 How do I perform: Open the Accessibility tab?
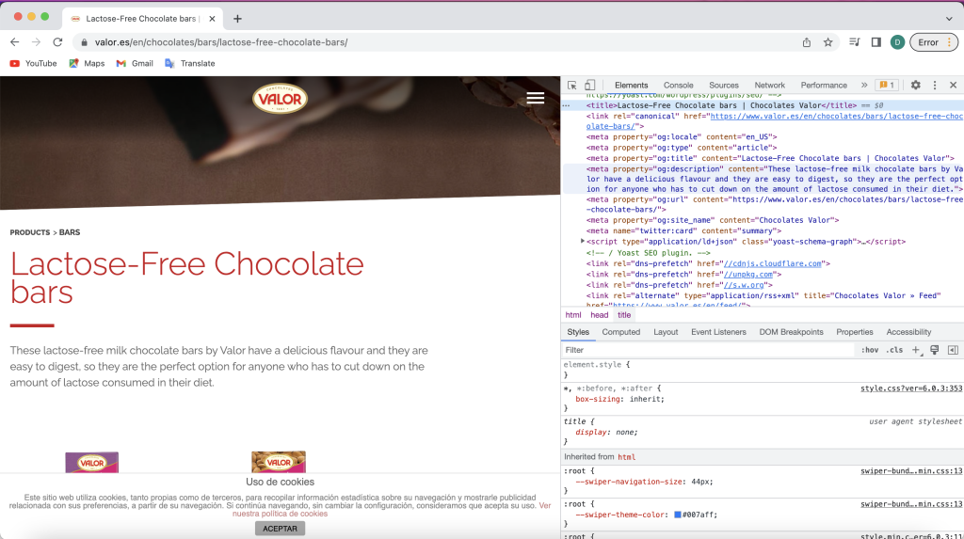908,332
